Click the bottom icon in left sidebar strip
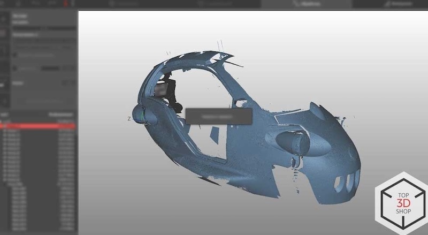 pyautogui.click(x=2, y=101)
